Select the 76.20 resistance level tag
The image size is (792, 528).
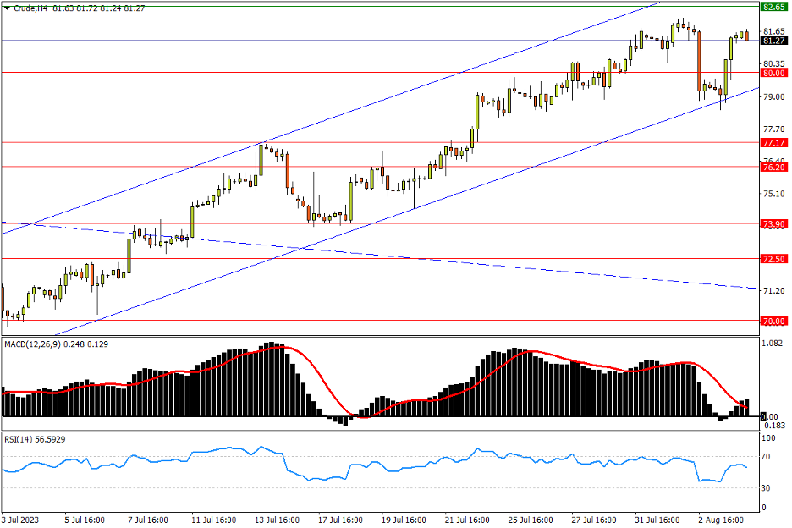[x=774, y=168]
